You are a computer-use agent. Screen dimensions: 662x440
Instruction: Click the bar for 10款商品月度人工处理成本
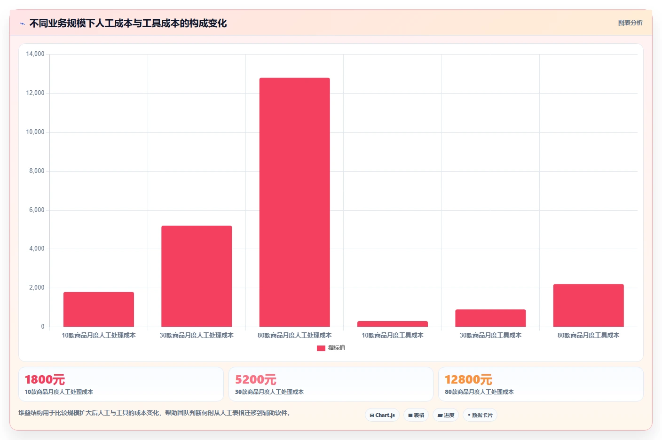pyautogui.click(x=99, y=309)
